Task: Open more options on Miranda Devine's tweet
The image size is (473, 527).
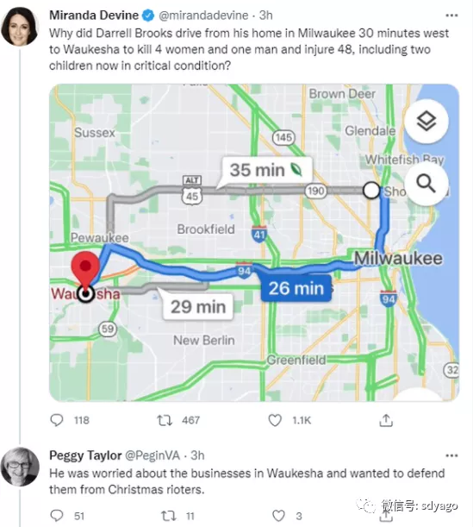Action: [x=451, y=16]
